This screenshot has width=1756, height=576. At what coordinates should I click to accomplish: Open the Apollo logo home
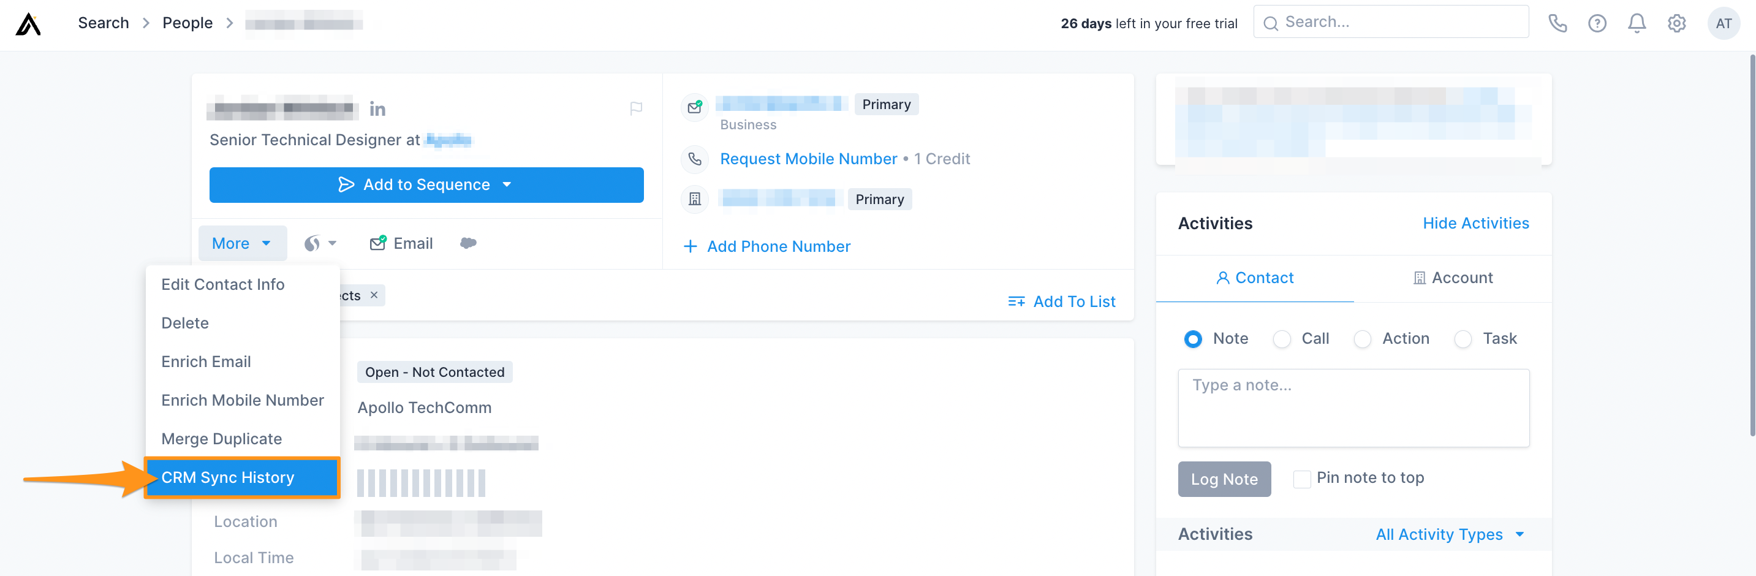coord(28,24)
